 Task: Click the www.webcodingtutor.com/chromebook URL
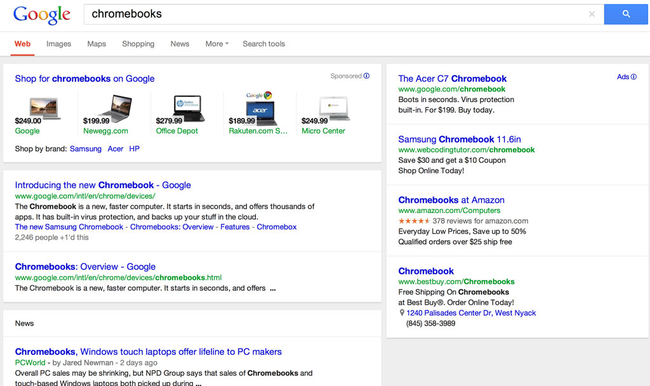coord(467,150)
